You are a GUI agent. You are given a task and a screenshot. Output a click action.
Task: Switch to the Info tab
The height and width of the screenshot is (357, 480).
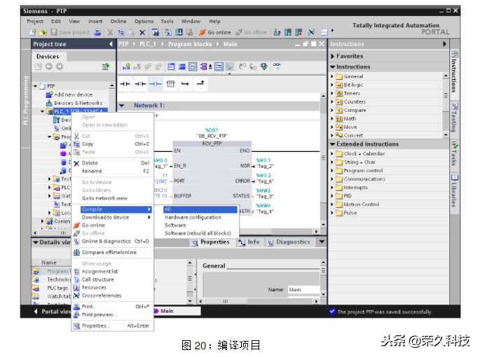click(x=249, y=242)
